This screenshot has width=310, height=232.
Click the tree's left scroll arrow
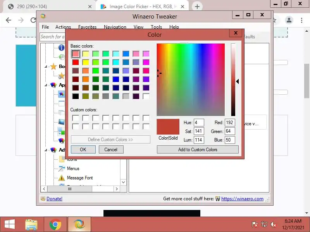point(44,189)
